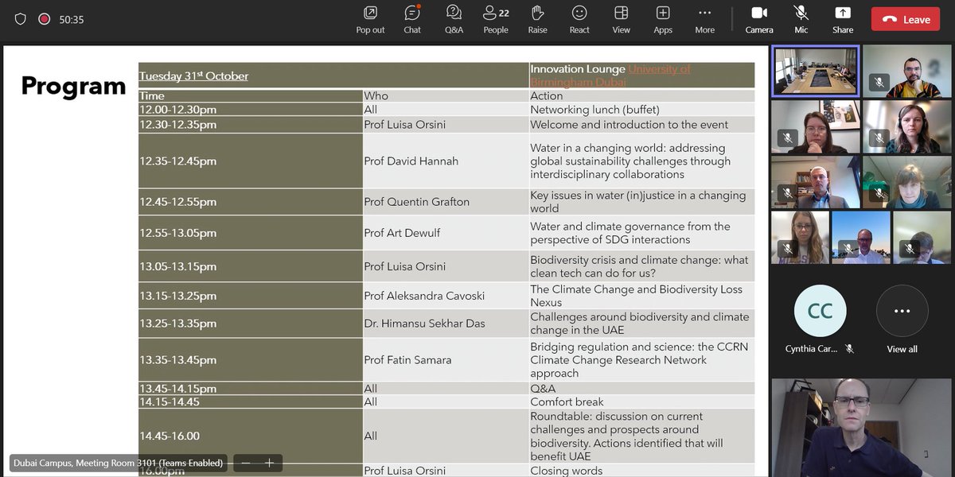Open the Q&A panel
The image size is (955, 477).
point(454,20)
